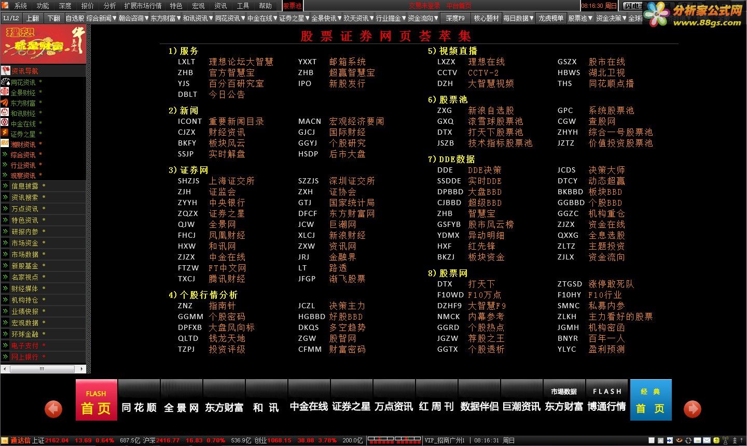The image size is (747, 446).
Task: Click the FLASH 首页 red tile
Action: coord(96,400)
